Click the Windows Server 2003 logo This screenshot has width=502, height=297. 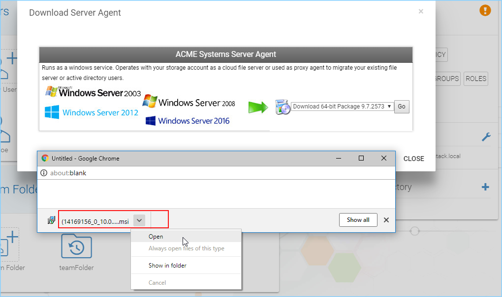[93, 92]
